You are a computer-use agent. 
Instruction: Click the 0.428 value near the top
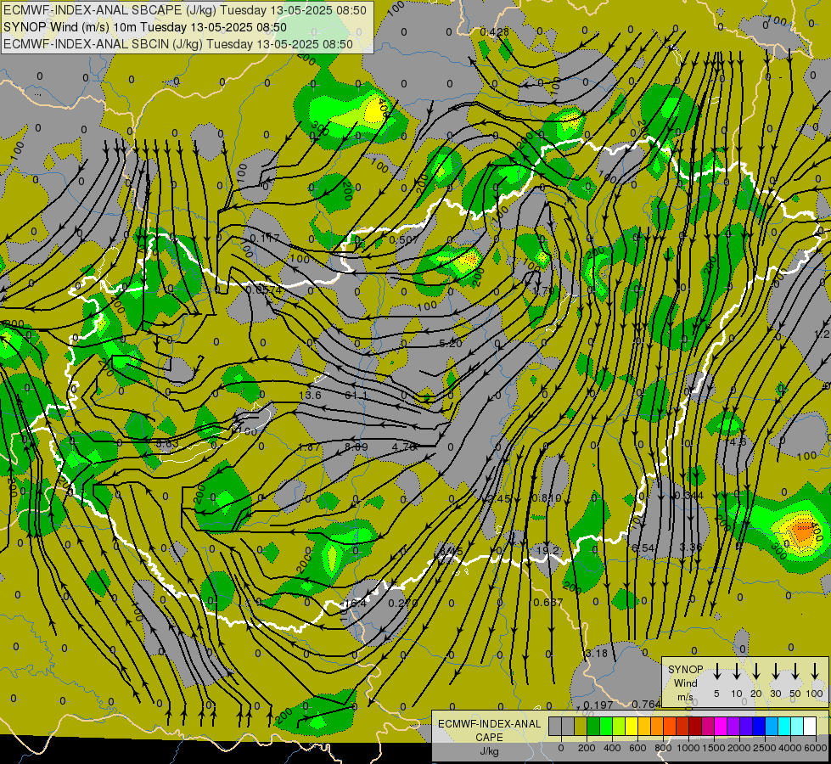point(495,31)
